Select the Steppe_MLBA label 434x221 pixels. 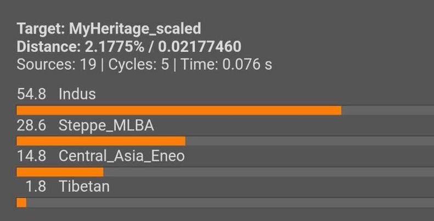[106, 126]
